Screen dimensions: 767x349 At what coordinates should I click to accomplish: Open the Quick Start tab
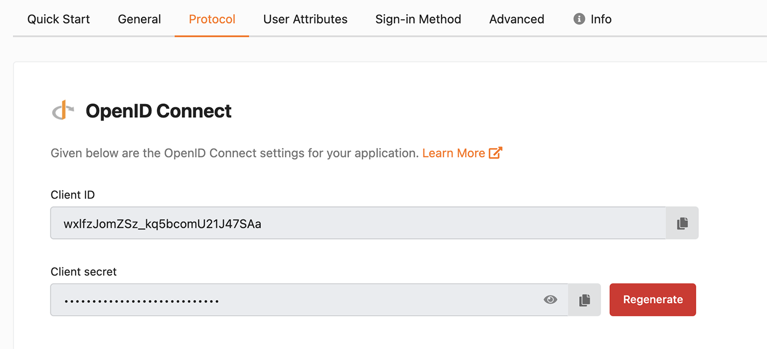coord(59,19)
